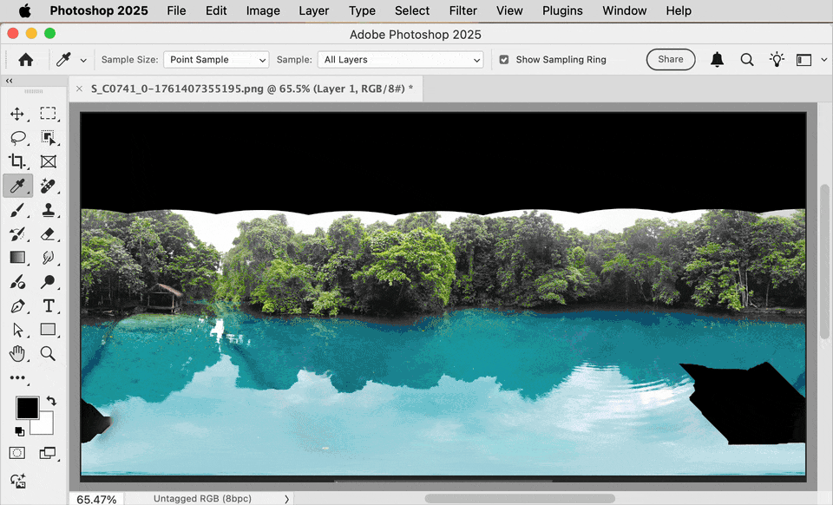This screenshot has width=833, height=505.
Task: Expand the document status bar chevron
Action: pos(286,498)
